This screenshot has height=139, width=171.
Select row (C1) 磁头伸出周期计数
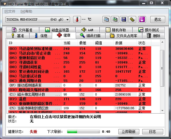[x=80, y=94]
